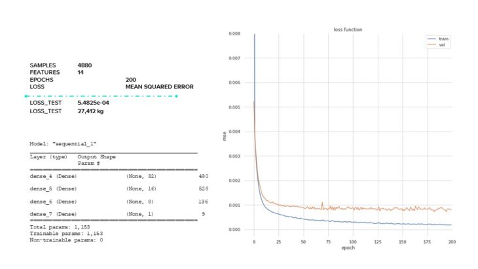Click the blue train line legend marker
This screenshot has width=478, height=269.
click(430, 39)
